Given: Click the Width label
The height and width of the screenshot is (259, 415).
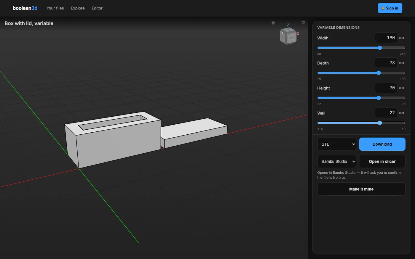Looking at the screenshot, I should [x=323, y=38].
